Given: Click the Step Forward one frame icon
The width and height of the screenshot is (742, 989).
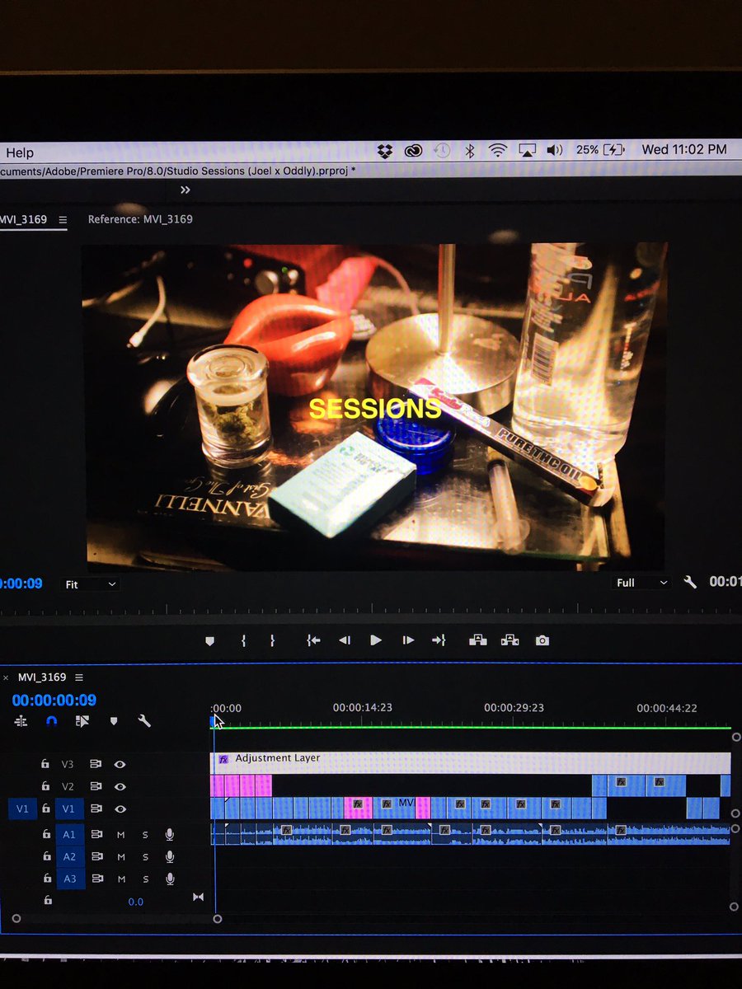Looking at the screenshot, I should (407, 640).
